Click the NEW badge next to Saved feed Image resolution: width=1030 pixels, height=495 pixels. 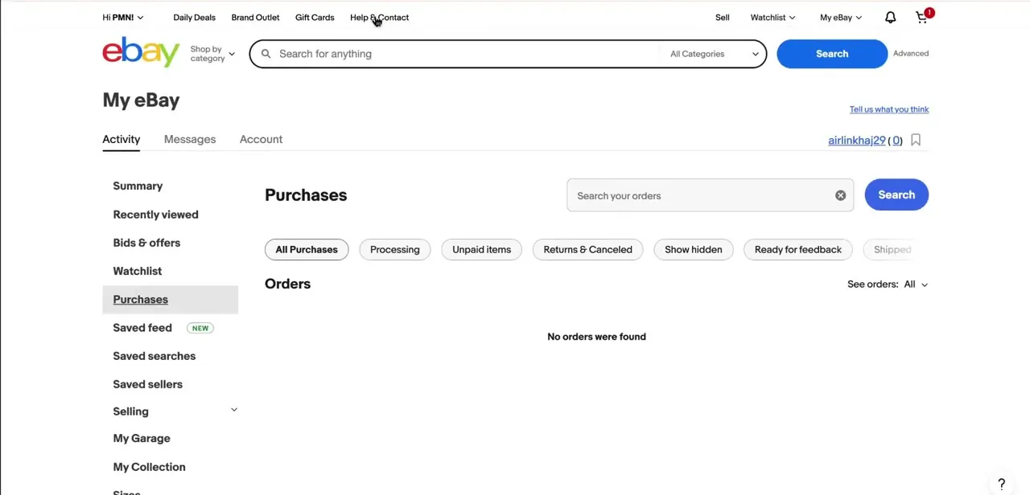point(200,328)
